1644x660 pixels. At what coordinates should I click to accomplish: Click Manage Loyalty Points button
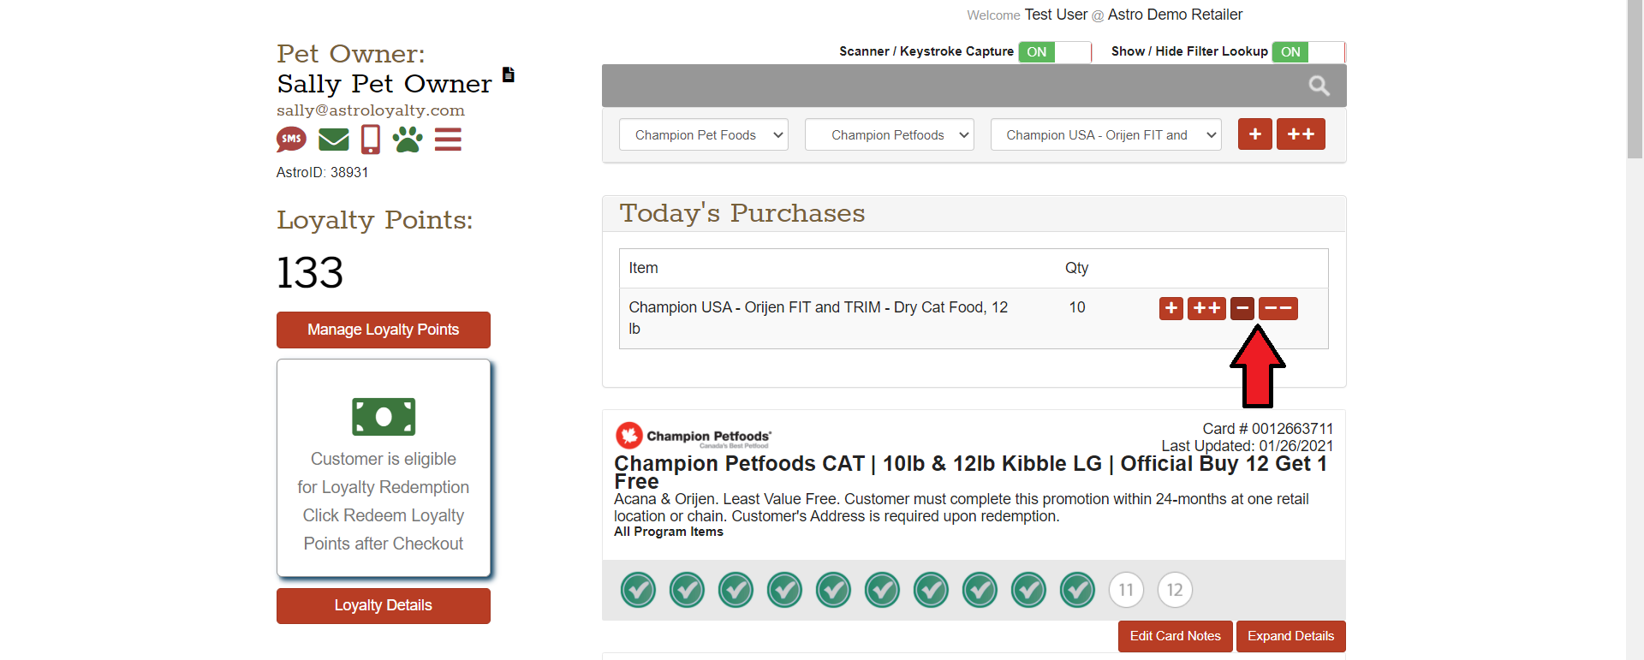click(x=384, y=330)
